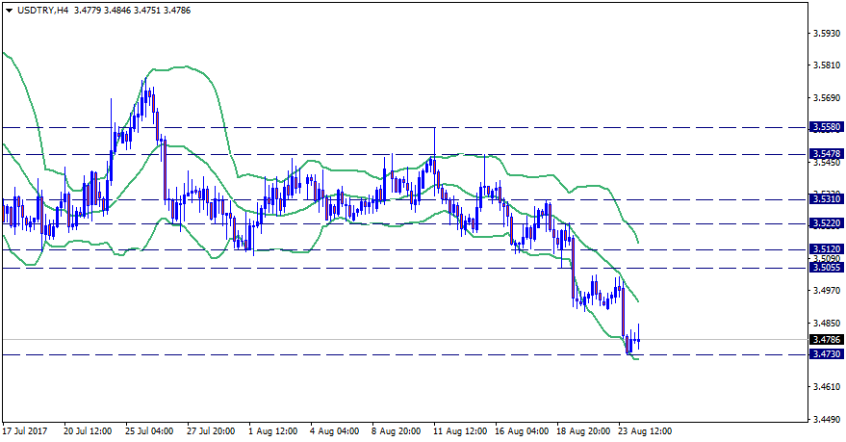
Task: Click the 3.4490 value on price scale
Action: click(x=825, y=419)
